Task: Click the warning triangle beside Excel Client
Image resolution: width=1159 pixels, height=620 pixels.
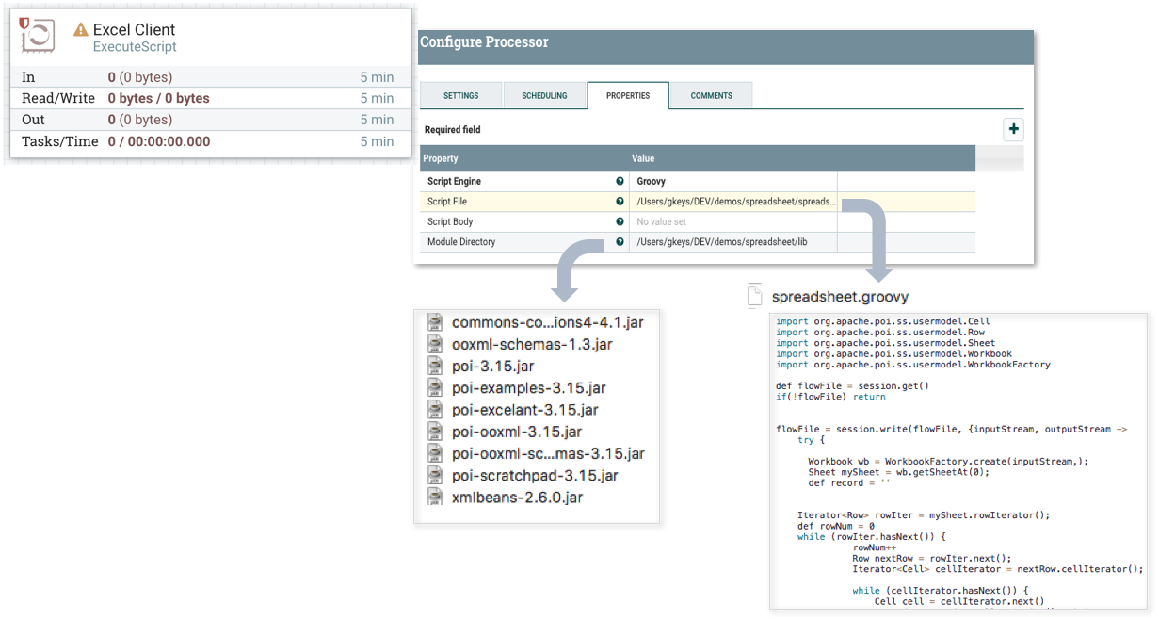Action: click(81, 30)
